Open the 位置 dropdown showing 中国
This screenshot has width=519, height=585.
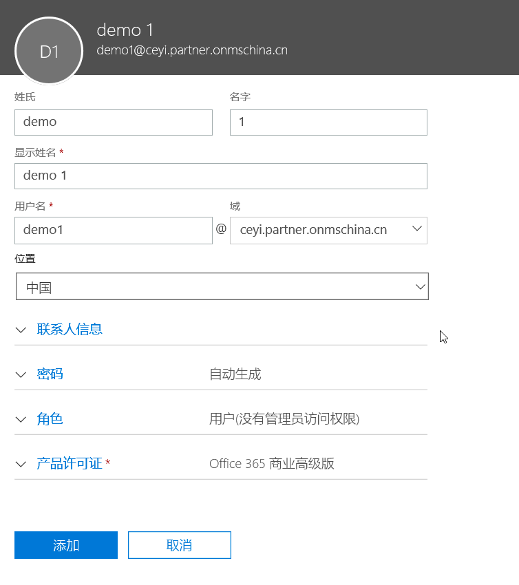[222, 286]
